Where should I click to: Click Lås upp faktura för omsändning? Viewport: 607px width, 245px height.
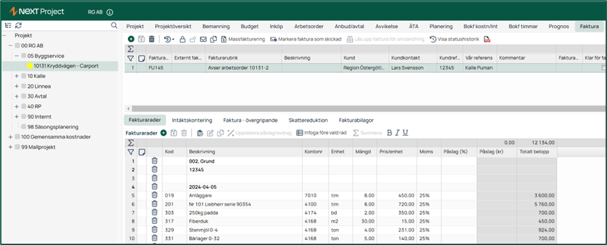[385, 39]
